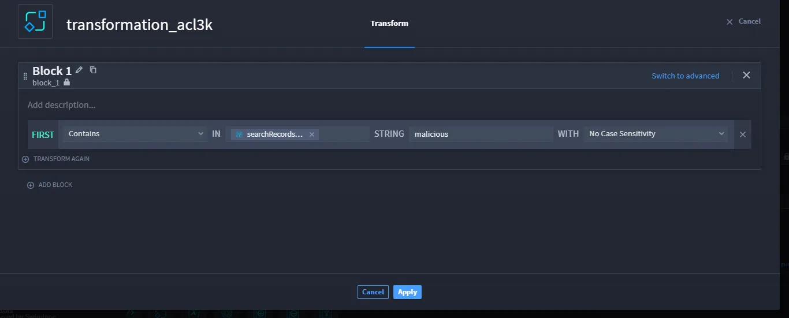Switch to advanced mode
The height and width of the screenshot is (318, 789).
(686, 76)
